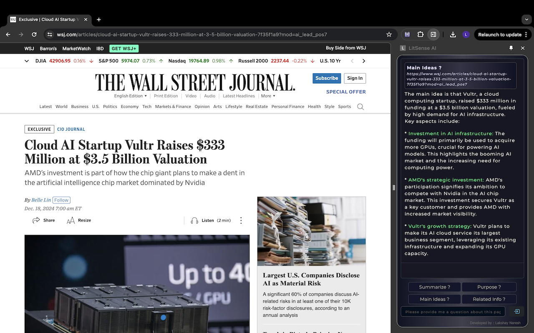Pin the LitSense AI side panel

(511, 48)
